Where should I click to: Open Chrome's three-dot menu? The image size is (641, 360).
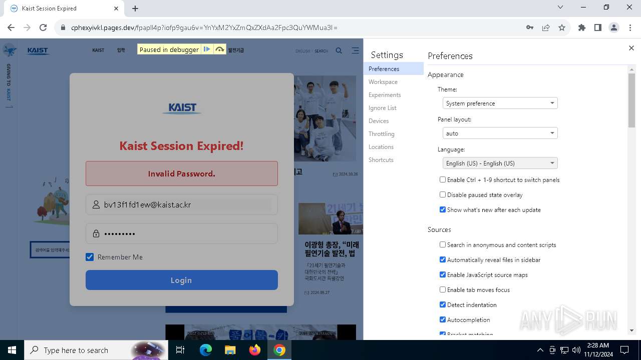[630, 27]
